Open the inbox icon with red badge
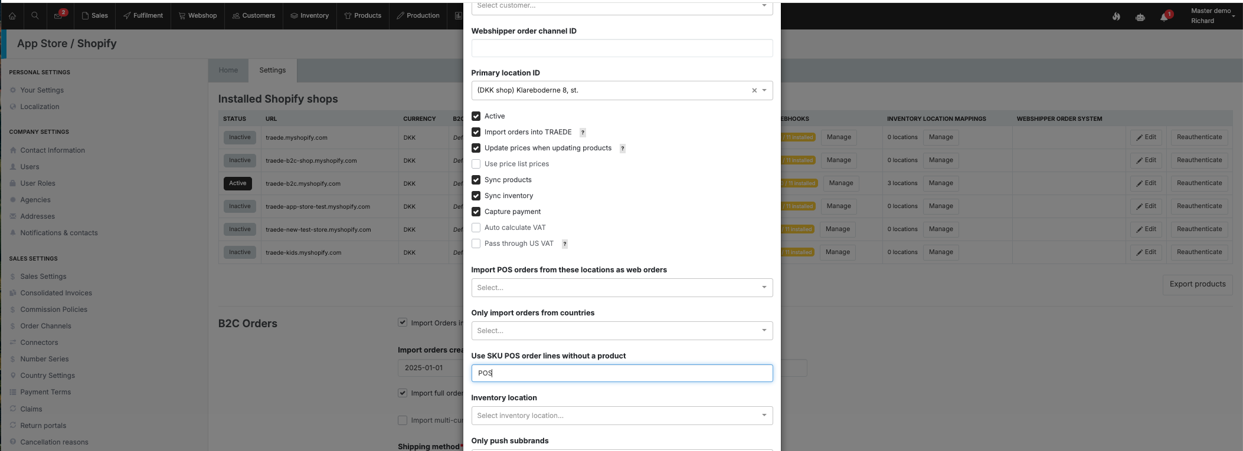 59,15
